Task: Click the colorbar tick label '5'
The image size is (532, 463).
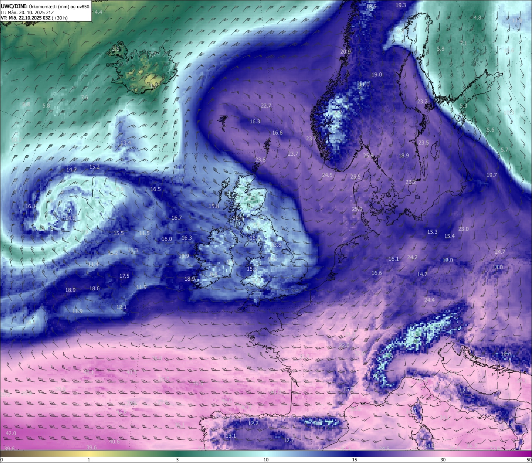Action: click(x=177, y=460)
